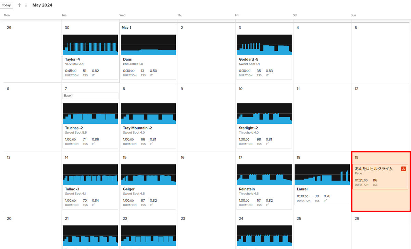Open the Starlight -2 threshold workout chart
The image size is (411, 249).
coord(264,114)
